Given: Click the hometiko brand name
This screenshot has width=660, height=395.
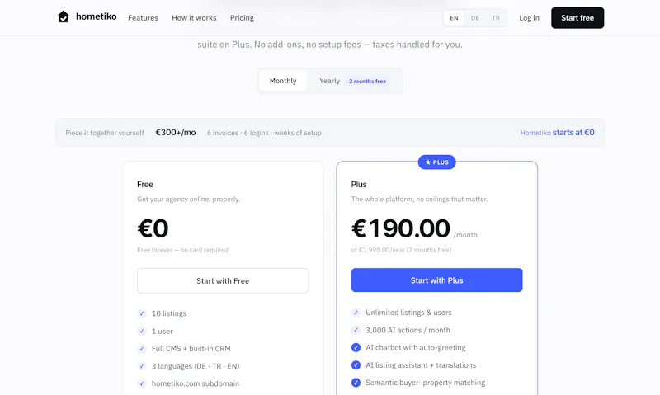Looking at the screenshot, I should coord(96,16).
